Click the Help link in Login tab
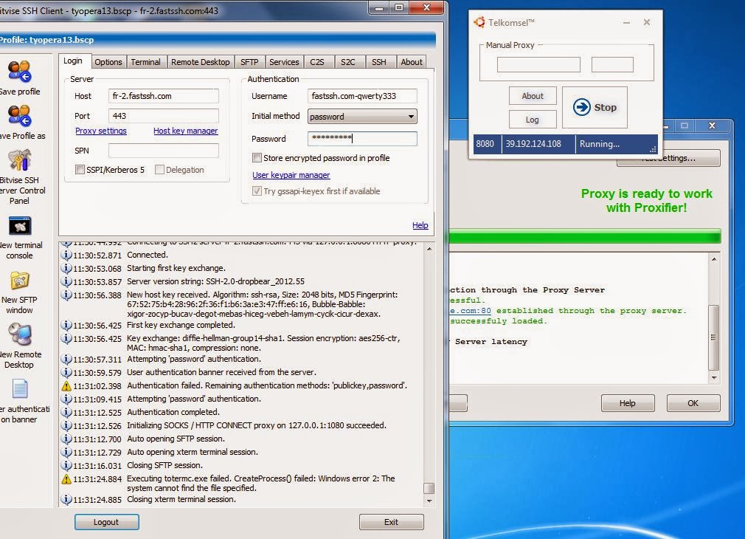745x539 pixels. tap(420, 225)
